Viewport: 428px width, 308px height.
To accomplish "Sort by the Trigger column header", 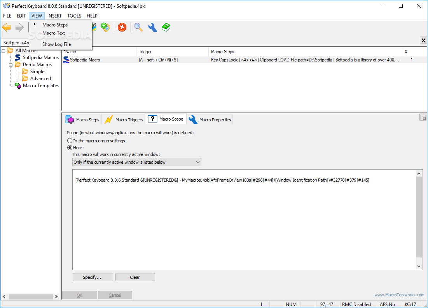I will point(172,52).
